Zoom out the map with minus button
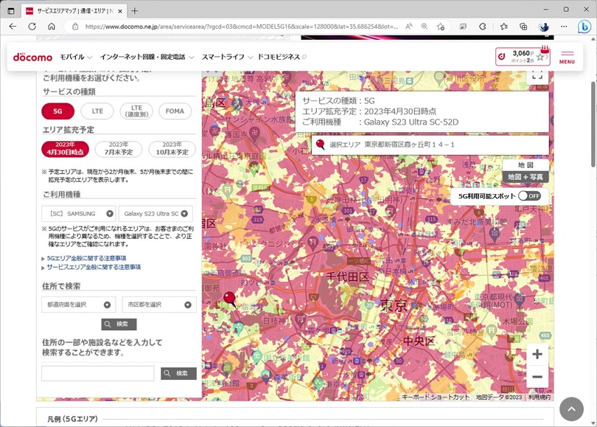This screenshot has width=597, height=427. point(537,377)
